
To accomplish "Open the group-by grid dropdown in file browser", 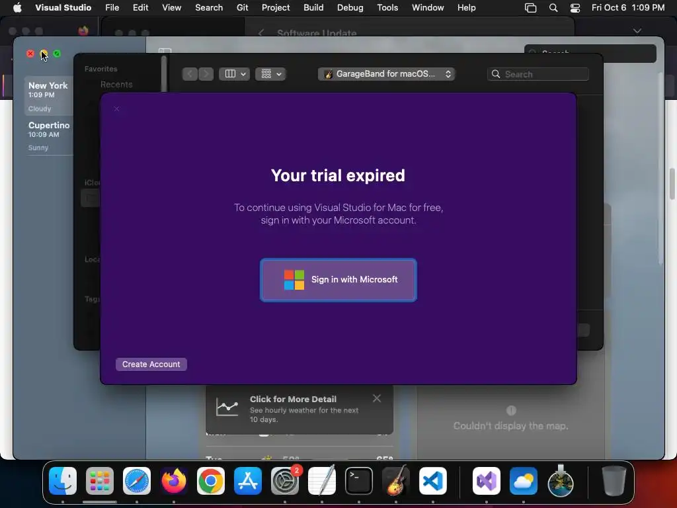I will pyautogui.click(x=270, y=74).
